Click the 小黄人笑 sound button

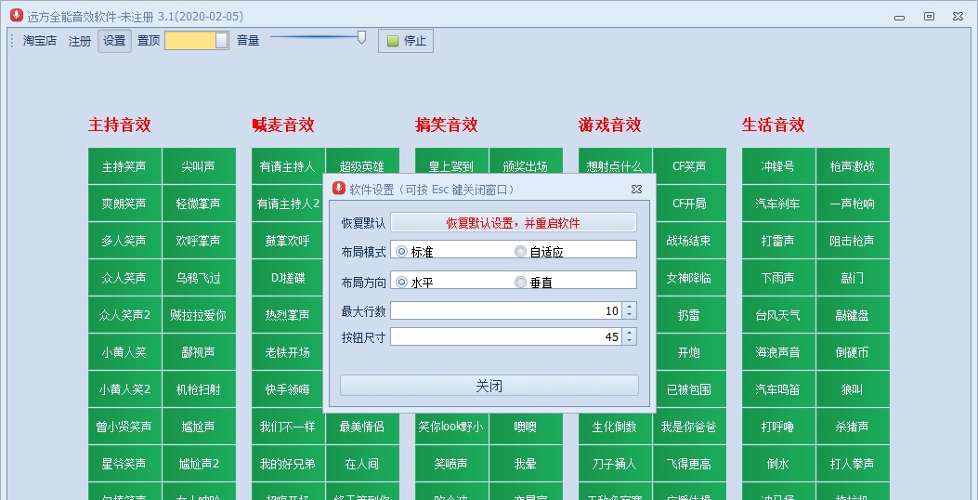(124, 352)
